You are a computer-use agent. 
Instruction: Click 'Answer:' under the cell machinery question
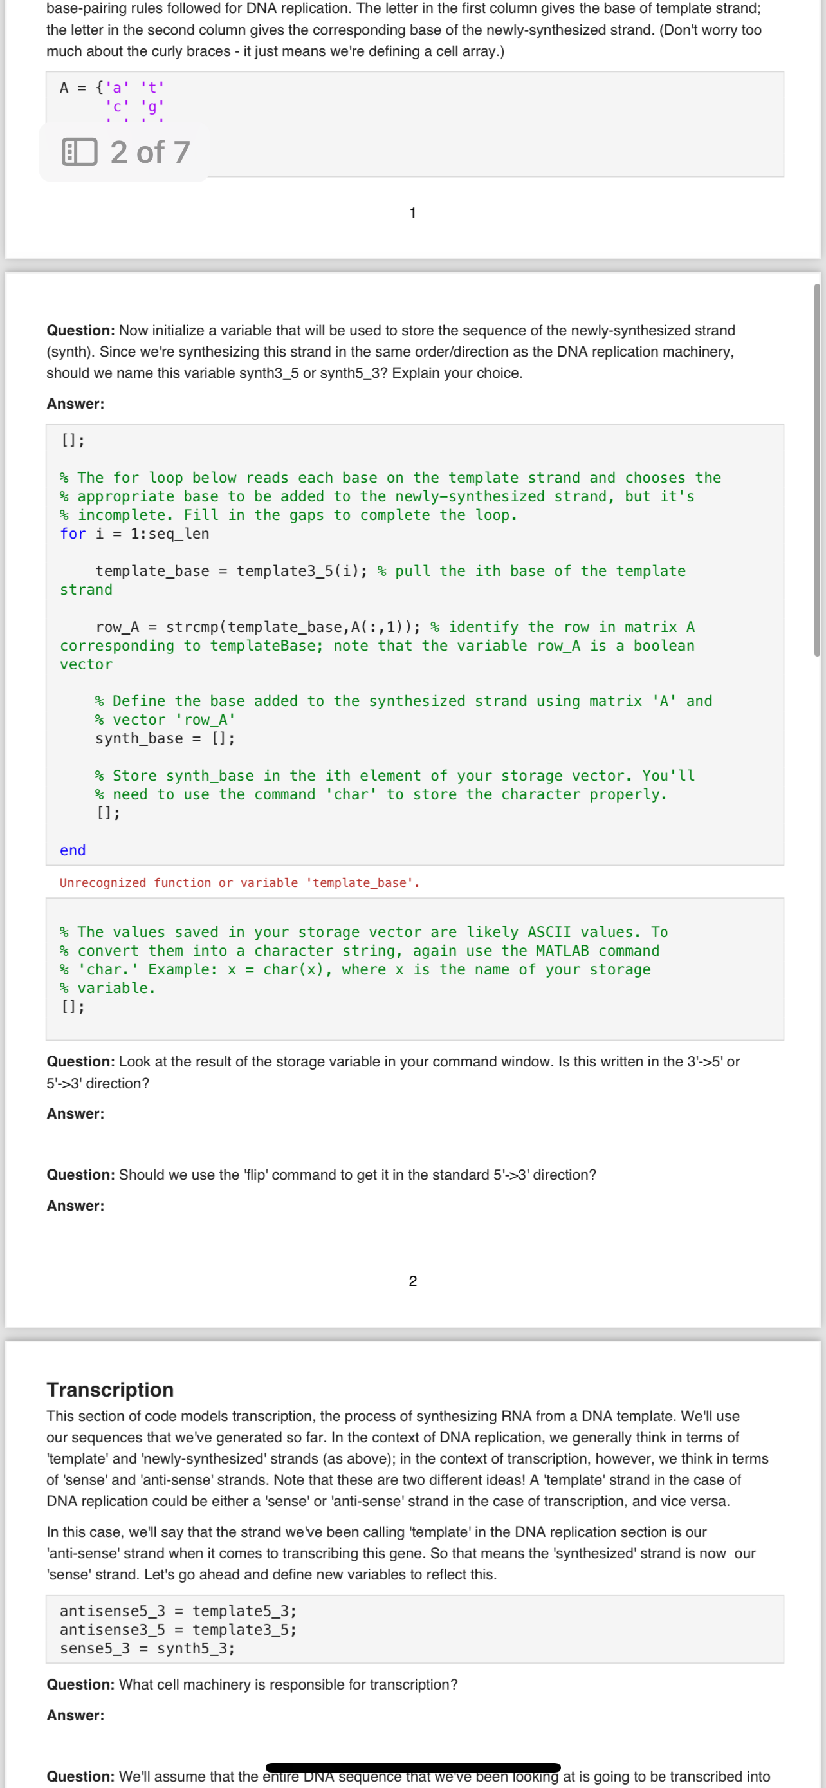(76, 1716)
